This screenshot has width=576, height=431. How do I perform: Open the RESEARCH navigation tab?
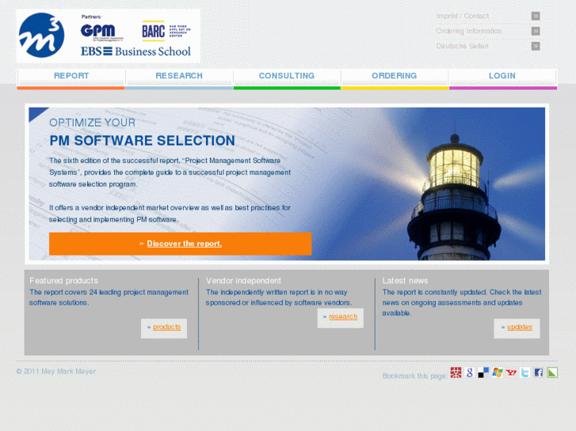click(x=179, y=79)
